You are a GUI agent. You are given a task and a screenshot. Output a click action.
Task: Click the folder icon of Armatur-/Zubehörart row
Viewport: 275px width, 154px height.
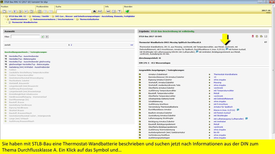coord(140,74)
